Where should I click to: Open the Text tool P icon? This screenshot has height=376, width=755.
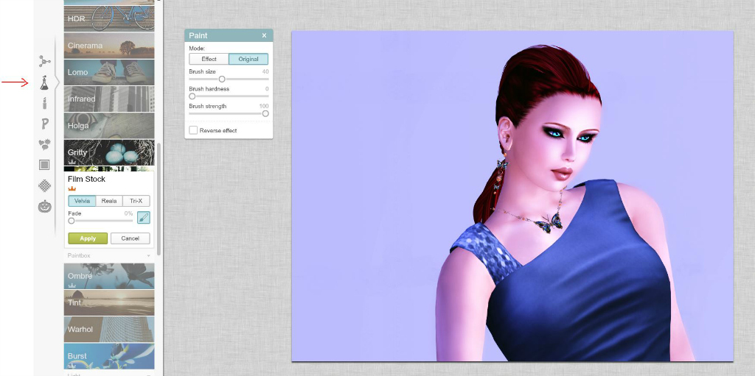tap(44, 124)
